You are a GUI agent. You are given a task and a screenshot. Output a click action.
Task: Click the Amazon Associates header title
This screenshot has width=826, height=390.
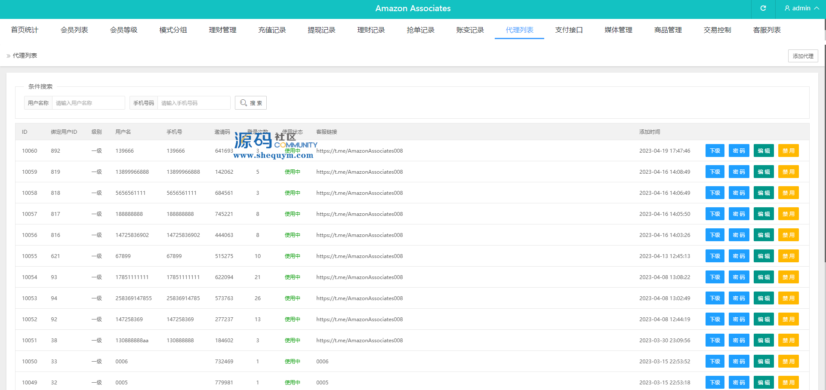click(x=413, y=8)
